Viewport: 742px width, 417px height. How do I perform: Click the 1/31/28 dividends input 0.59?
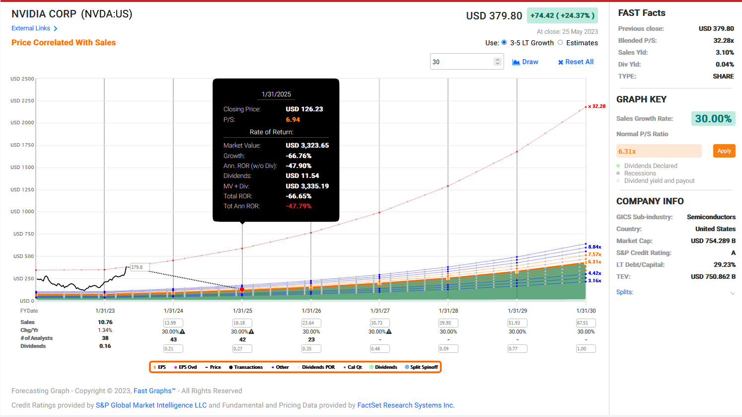(448, 348)
